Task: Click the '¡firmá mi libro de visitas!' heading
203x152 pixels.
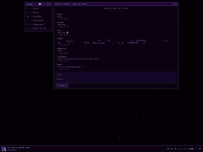Action: (x=116, y=8)
